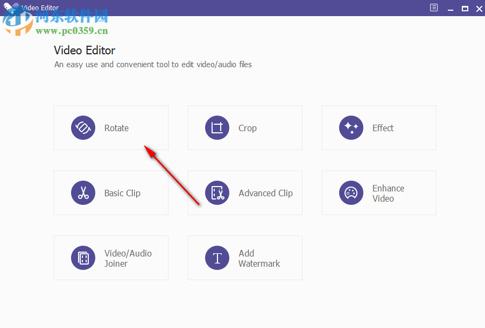Select the Rotate tool icon
485x328 pixels.
click(83, 128)
